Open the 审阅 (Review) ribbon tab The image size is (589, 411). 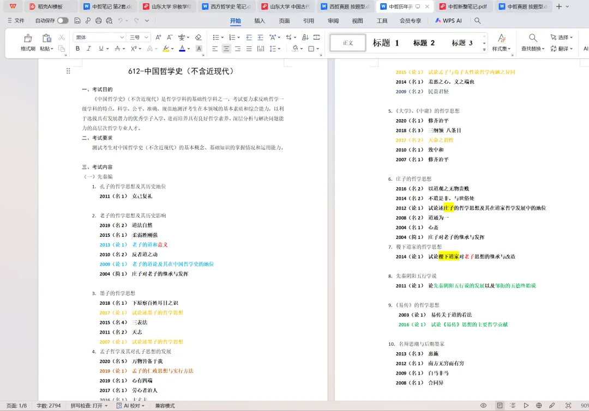pos(333,21)
